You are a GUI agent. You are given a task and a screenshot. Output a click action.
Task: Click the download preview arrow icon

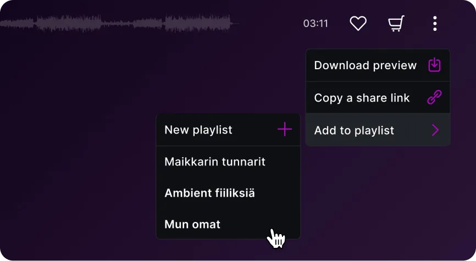(x=434, y=65)
